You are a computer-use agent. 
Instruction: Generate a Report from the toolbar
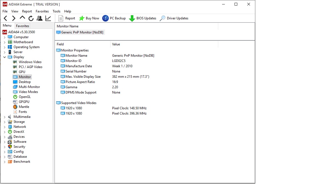pos(67,18)
